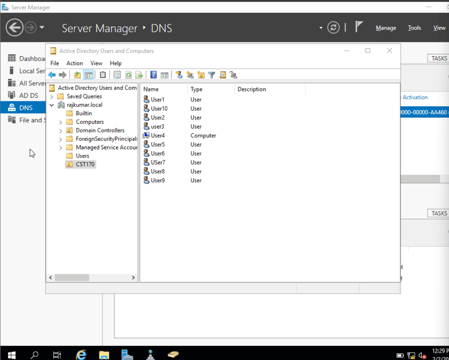The width and height of the screenshot is (449, 360).
Task: Open Server Manager View menu
Action: tap(439, 28)
